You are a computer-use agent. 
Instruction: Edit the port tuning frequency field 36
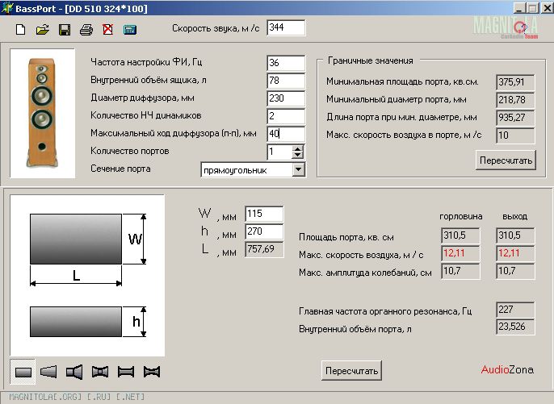[286, 63]
